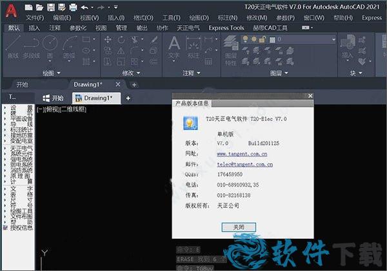Click the 关闭 button in version dialog
The height and width of the screenshot is (271, 387).
[x=239, y=227]
